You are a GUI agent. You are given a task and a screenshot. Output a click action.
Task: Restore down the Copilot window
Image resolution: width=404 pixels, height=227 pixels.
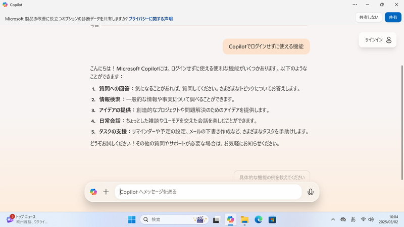(382, 5)
